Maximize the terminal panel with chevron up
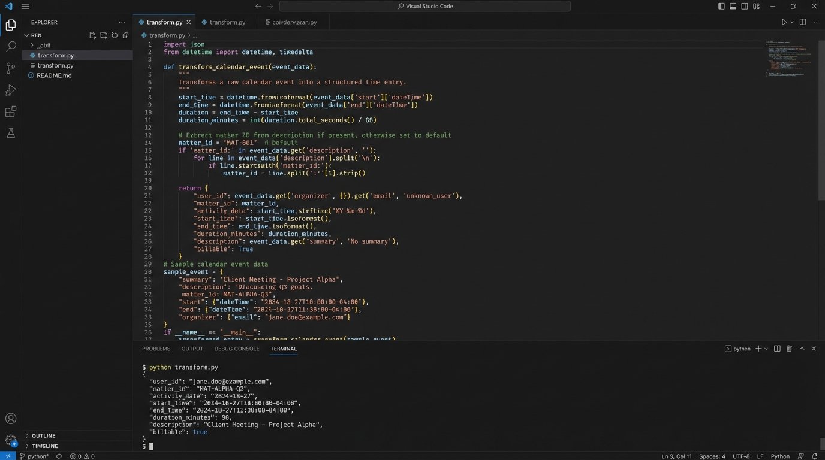 click(802, 349)
